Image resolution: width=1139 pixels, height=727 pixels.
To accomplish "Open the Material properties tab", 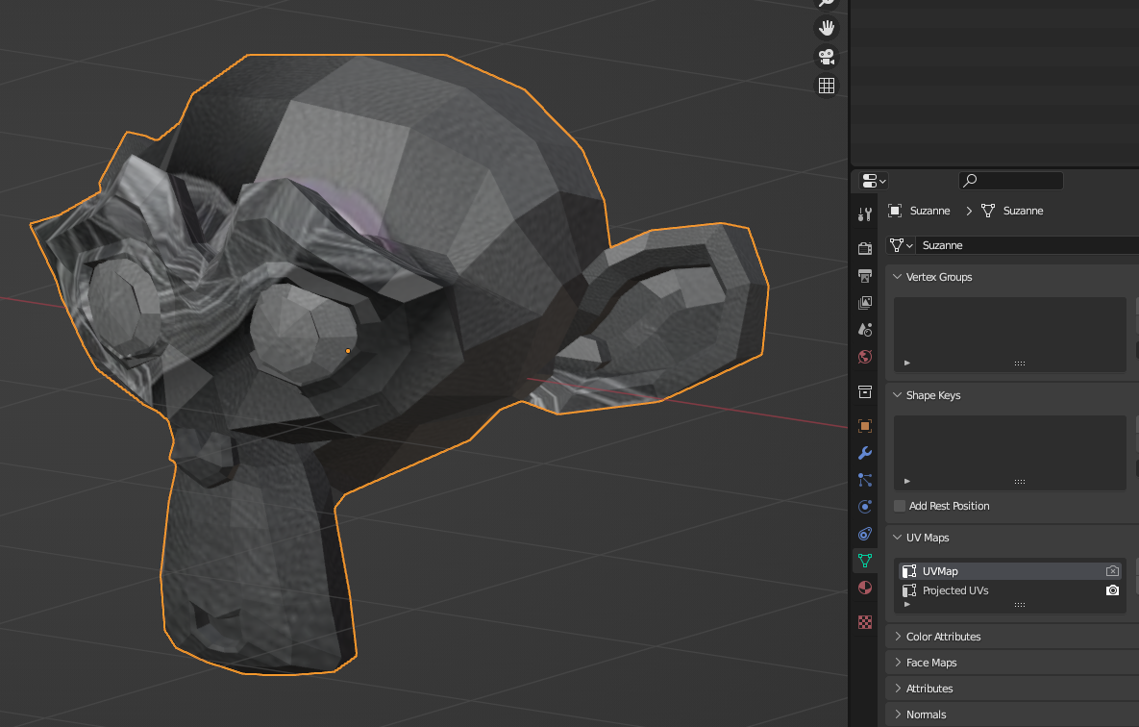I will click(x=865, y=588).
